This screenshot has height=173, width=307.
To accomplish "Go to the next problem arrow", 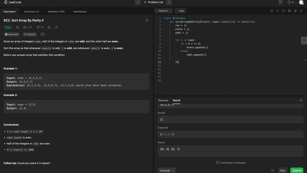I will (x=169, y=2).
